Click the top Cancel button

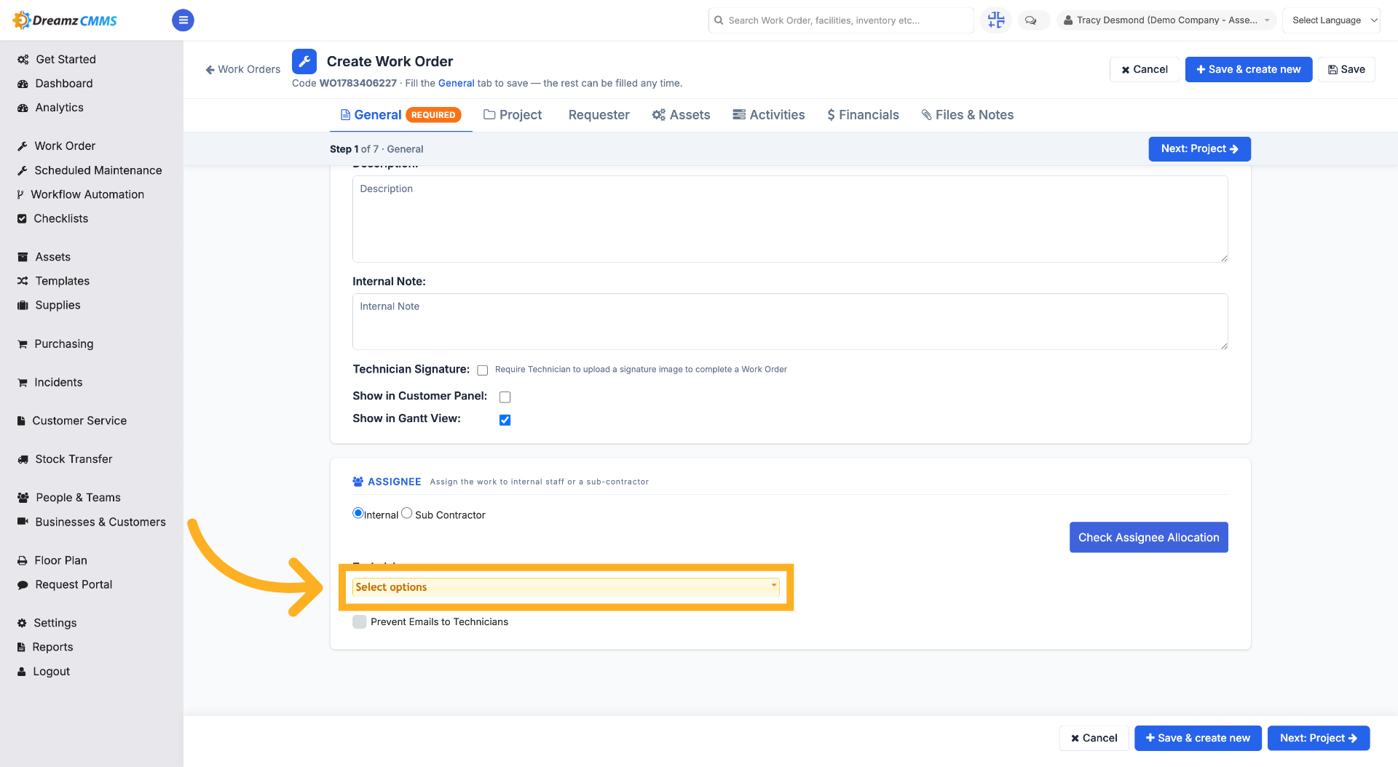tap(1144, 69)
